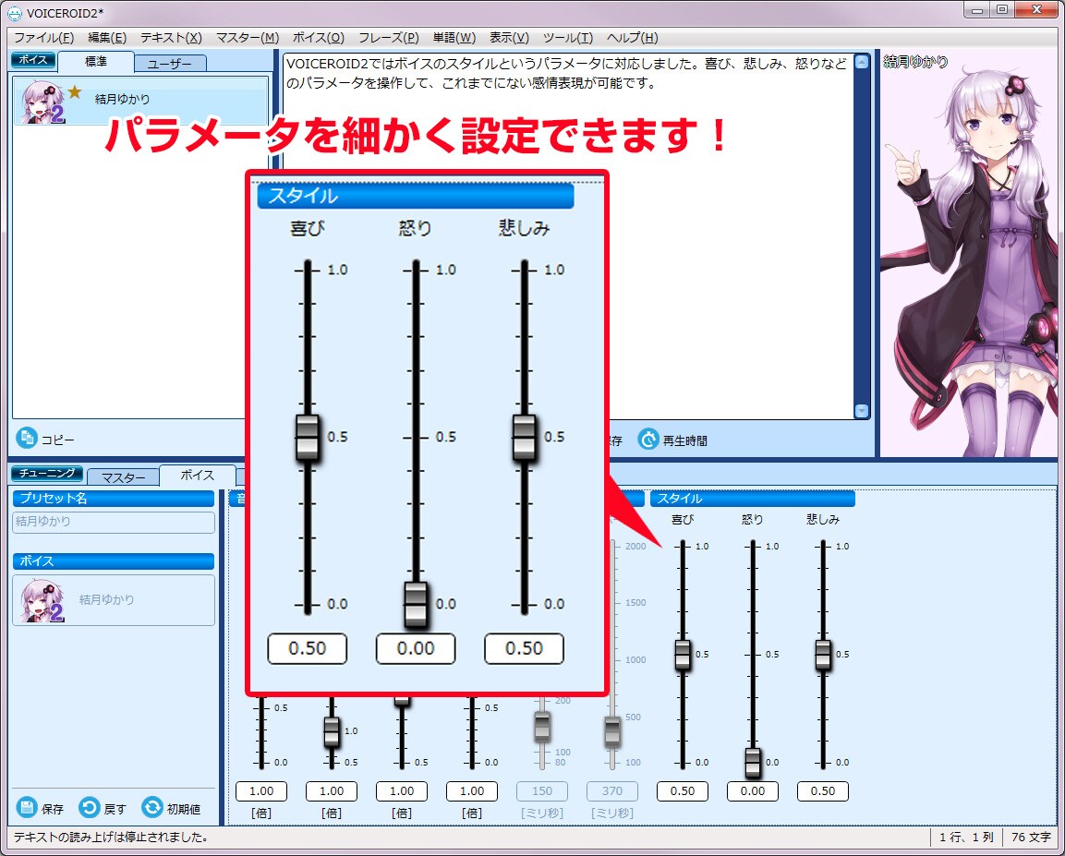Open the マスター(M) menu
This screenshot has width=1065, height=856.
pos(248,38)
